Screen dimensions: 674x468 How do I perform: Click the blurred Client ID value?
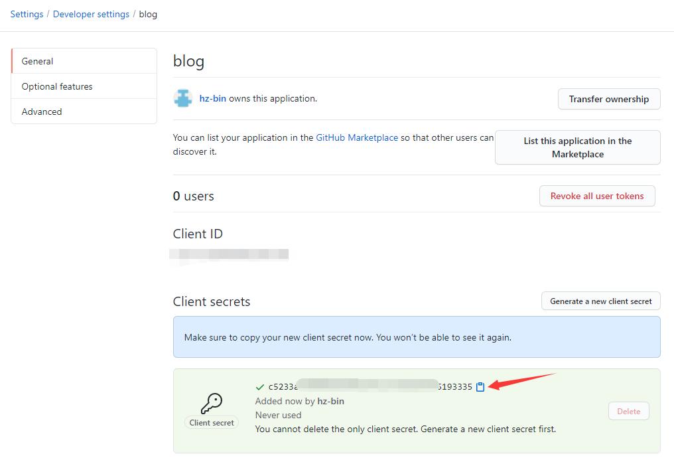pos(229,254)
